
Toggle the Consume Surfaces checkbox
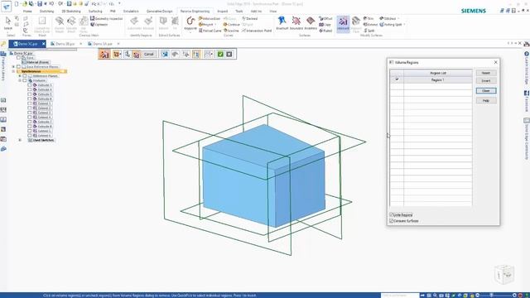pos(392,221)
